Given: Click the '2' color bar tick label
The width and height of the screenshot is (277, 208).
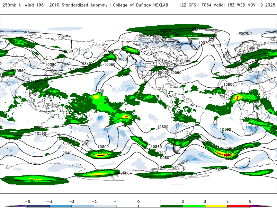Looking at the screenshot, I should 183,202.
